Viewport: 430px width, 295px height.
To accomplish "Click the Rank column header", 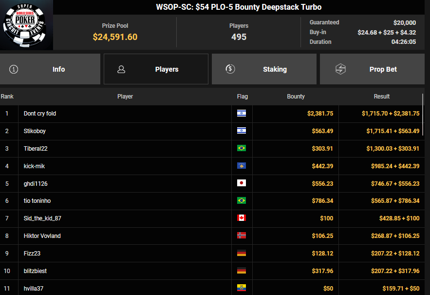I will [x=7, y=97].
